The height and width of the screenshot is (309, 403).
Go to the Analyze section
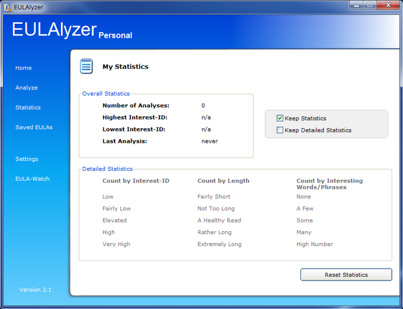[27, 88]
